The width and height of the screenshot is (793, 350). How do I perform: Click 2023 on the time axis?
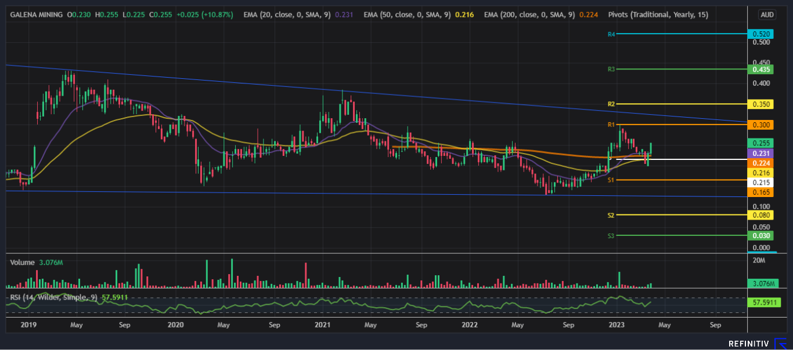(615, 325)
